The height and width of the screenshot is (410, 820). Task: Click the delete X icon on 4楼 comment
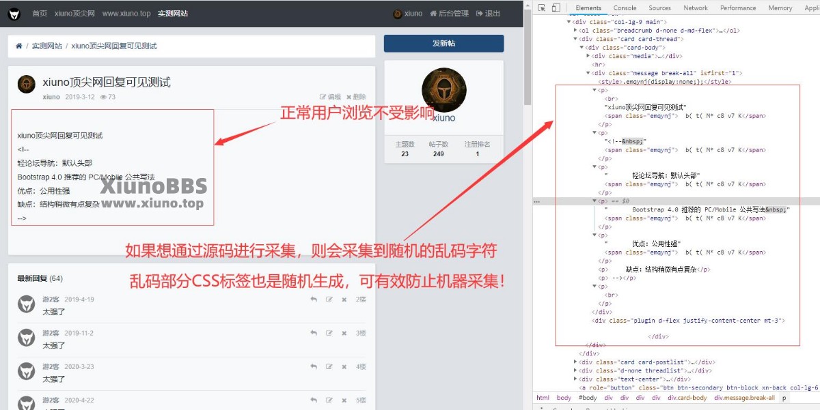[344, 366]
